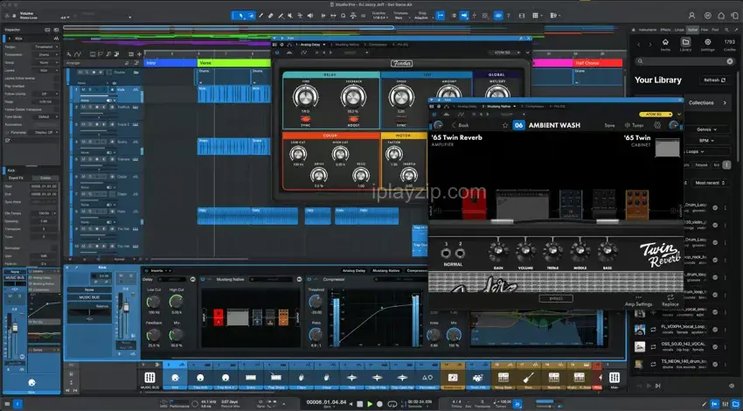Open the track list wrench options
The height and width of the screenshot is (411, 743).
point(69,54)
